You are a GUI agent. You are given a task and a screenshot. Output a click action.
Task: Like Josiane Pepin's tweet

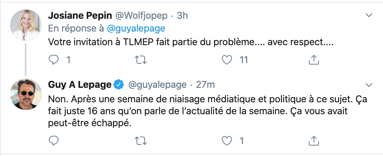click(227, 60)
